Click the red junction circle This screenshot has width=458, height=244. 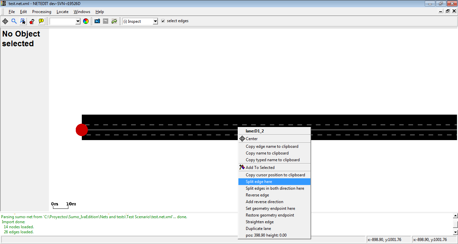point(81,130)
